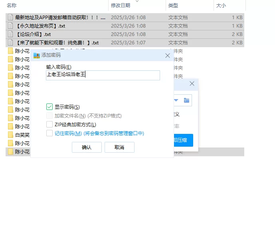275x227 pixels.
Task: Click the text file icon of 【论坛介绍】.txt
Action: pos(11,34)
